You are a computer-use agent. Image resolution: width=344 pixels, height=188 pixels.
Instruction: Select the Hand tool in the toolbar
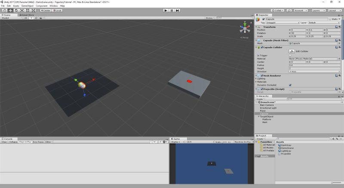[4, 10]
